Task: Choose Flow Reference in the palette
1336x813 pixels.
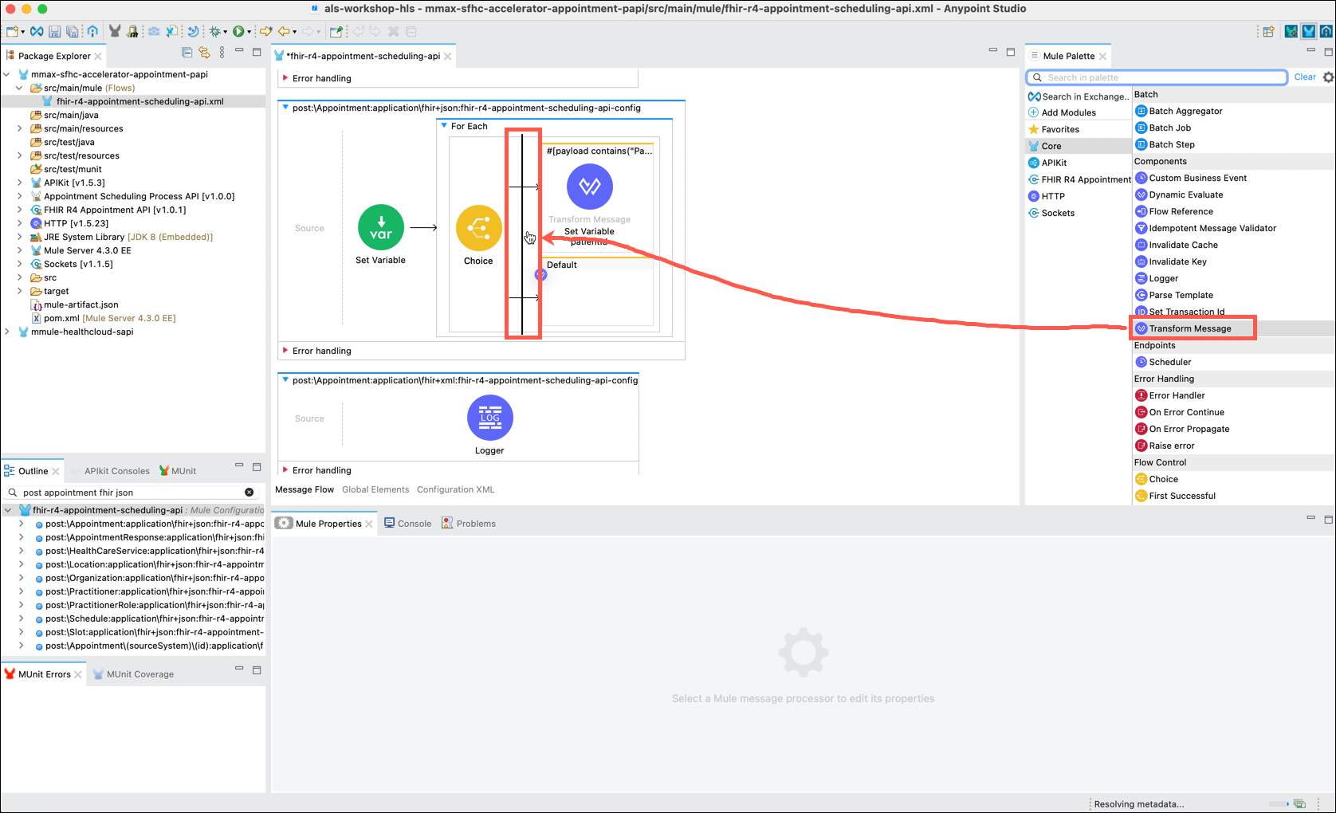Action: tap(1181, 211)
